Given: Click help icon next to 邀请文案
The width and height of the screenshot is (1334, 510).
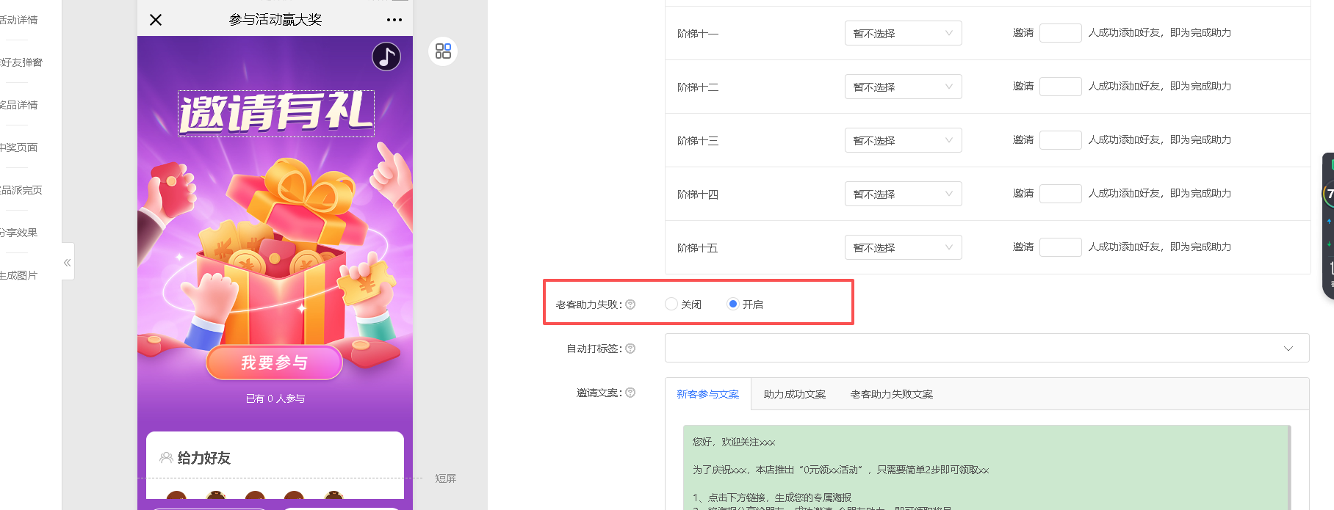Looking at the screenshot, I should pos(630,393).
